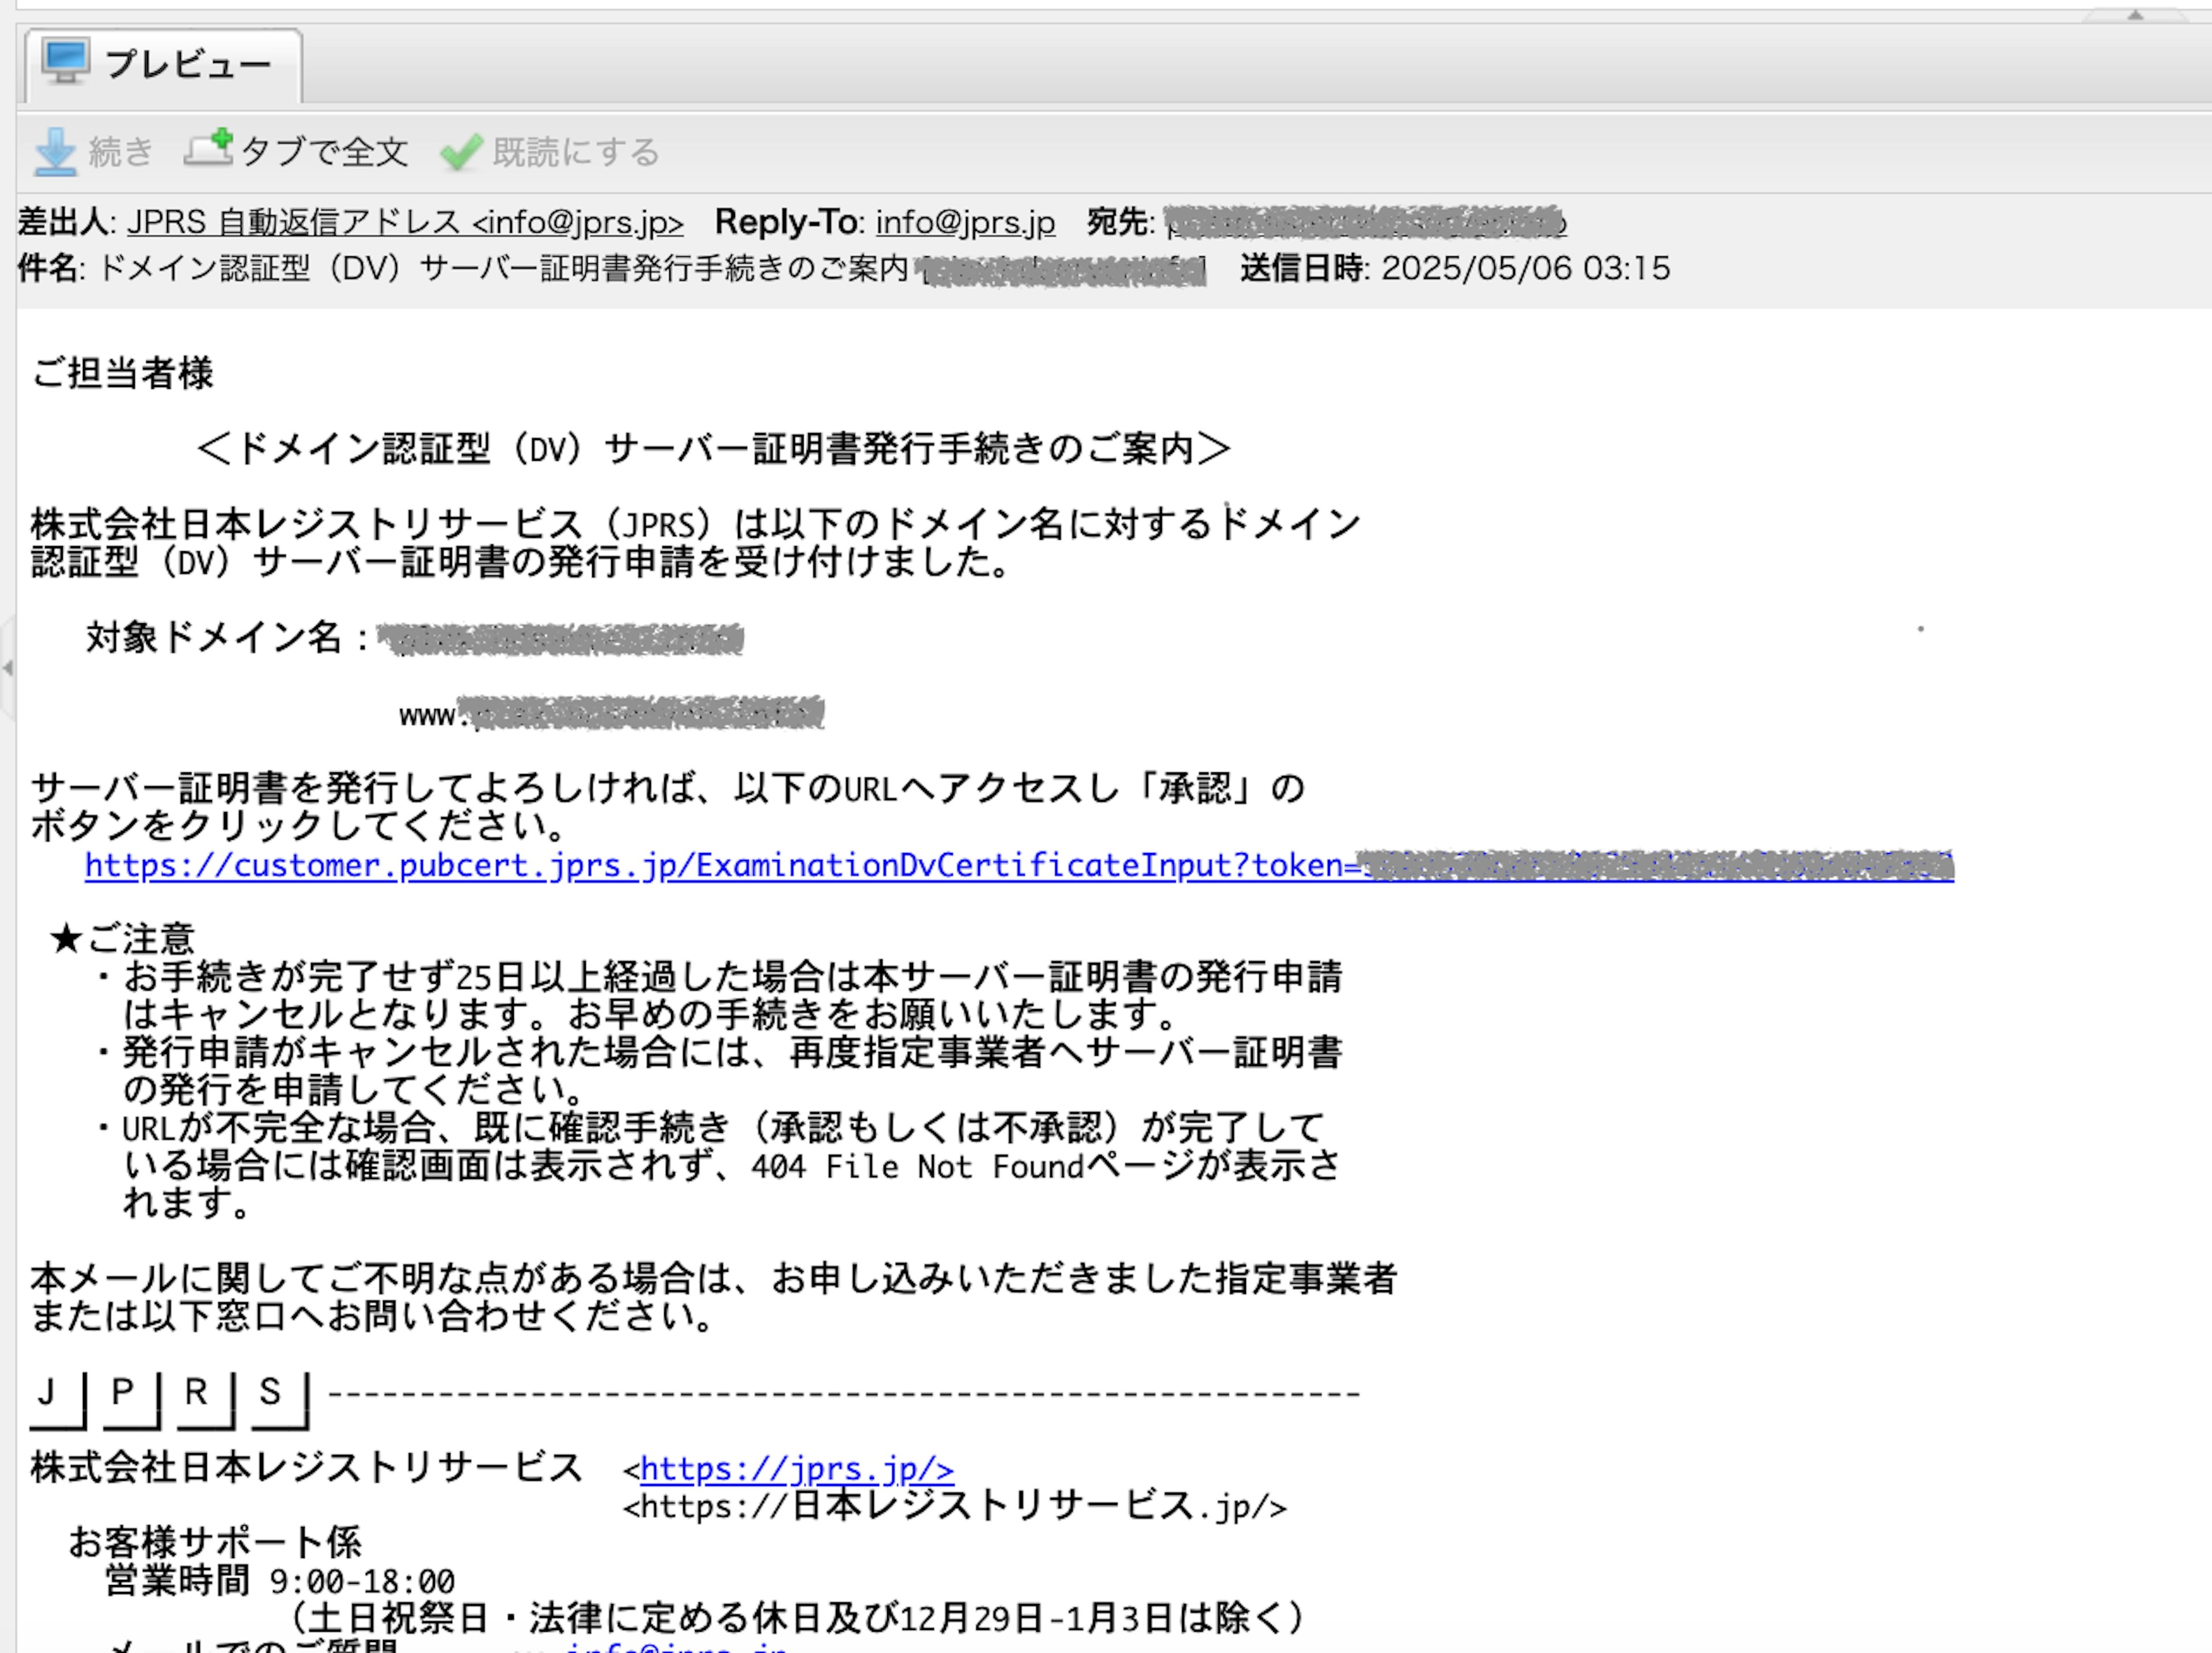Open the https://jprs.jp/ link
2212x1653 pixels.
(x=796, y=1468)
